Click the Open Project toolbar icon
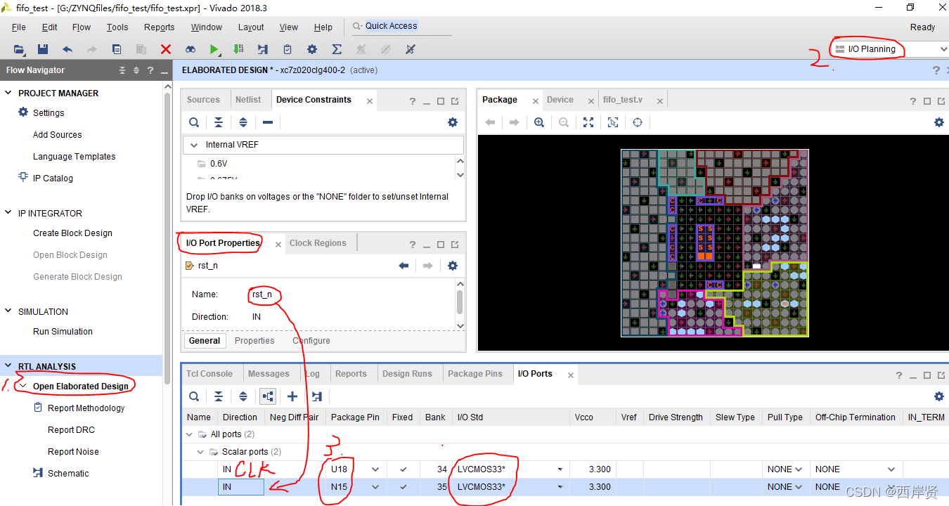 click(19, 49)
